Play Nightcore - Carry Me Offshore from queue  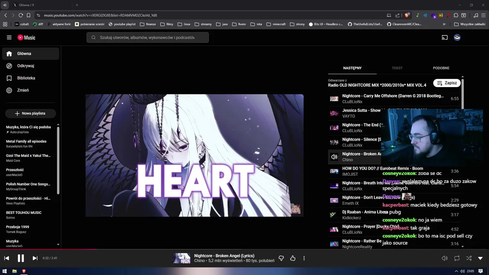[394, 99]
